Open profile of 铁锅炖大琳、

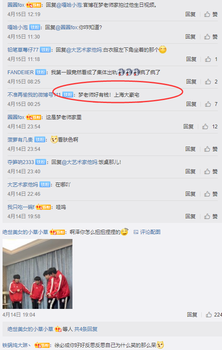click(17, 345)
